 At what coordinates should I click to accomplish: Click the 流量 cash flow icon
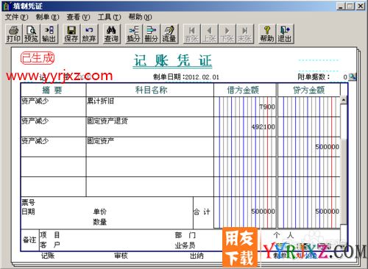coord(169,34)
